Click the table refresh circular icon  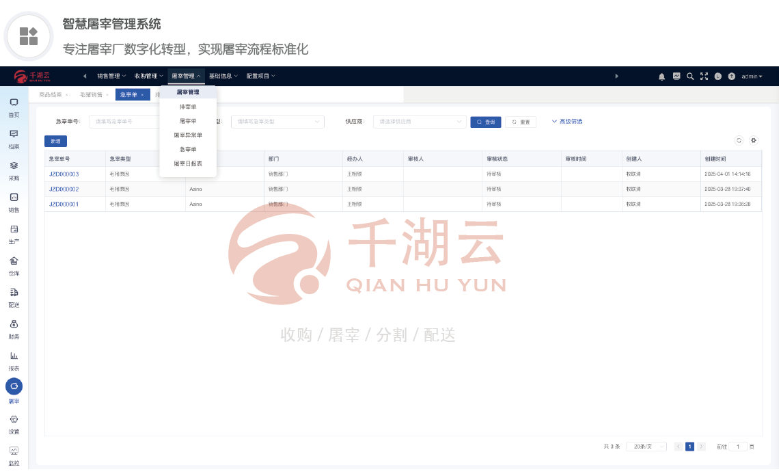coord(739,140)
